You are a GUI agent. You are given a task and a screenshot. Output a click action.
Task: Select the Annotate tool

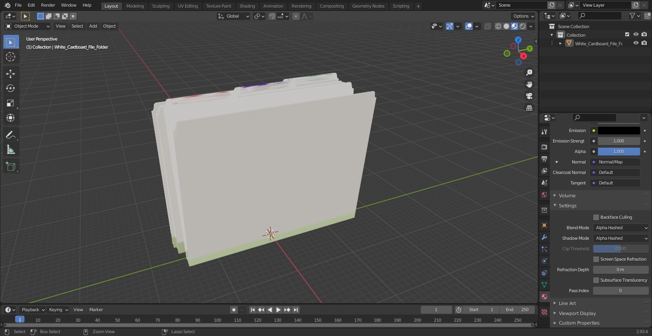coord(11,135)
